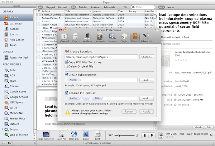
Task: Toggle the imported checkbox in Info panel
Action: pyautogui.click(x=175, y=95)
